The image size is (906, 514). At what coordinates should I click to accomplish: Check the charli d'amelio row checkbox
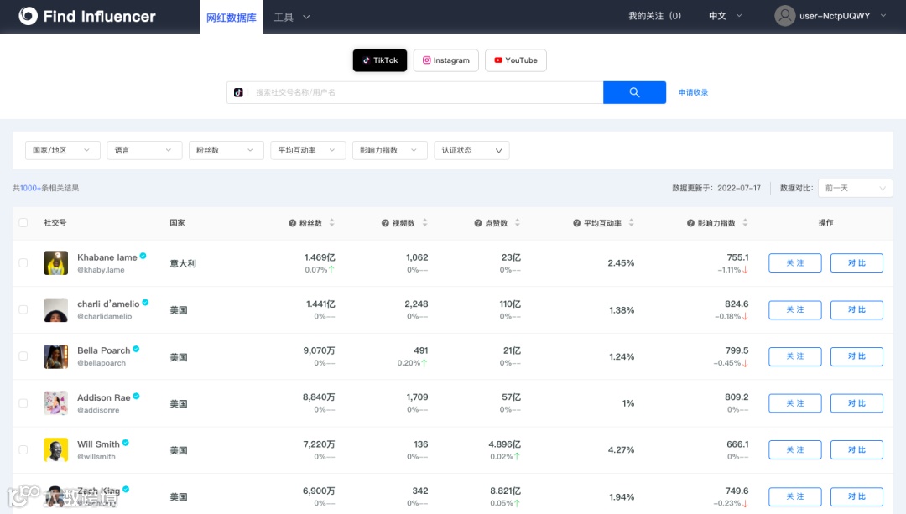[x=23, y=309]
